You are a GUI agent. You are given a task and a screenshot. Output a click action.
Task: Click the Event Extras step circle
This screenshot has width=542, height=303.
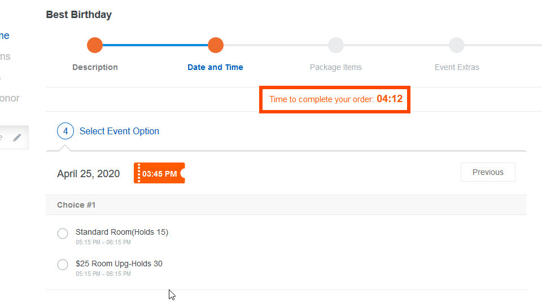point(457,45)
